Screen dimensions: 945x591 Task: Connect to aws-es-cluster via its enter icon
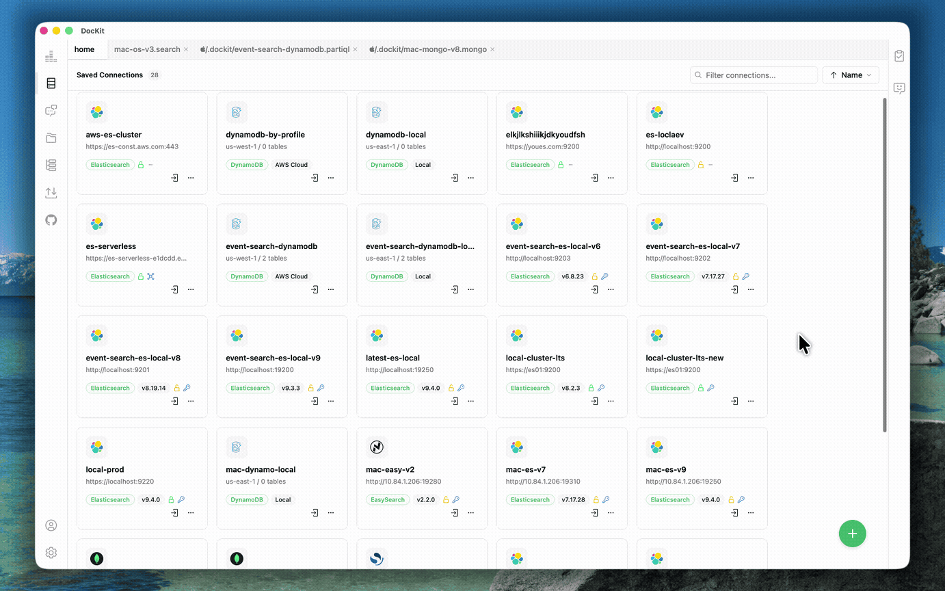[x=175, y=178]
